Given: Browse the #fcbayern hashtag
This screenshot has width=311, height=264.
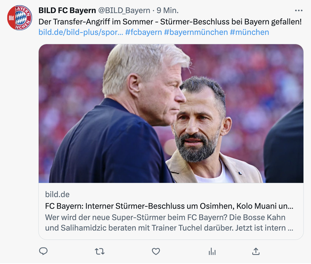Looking at the screenshot, I should pos(144,32).
